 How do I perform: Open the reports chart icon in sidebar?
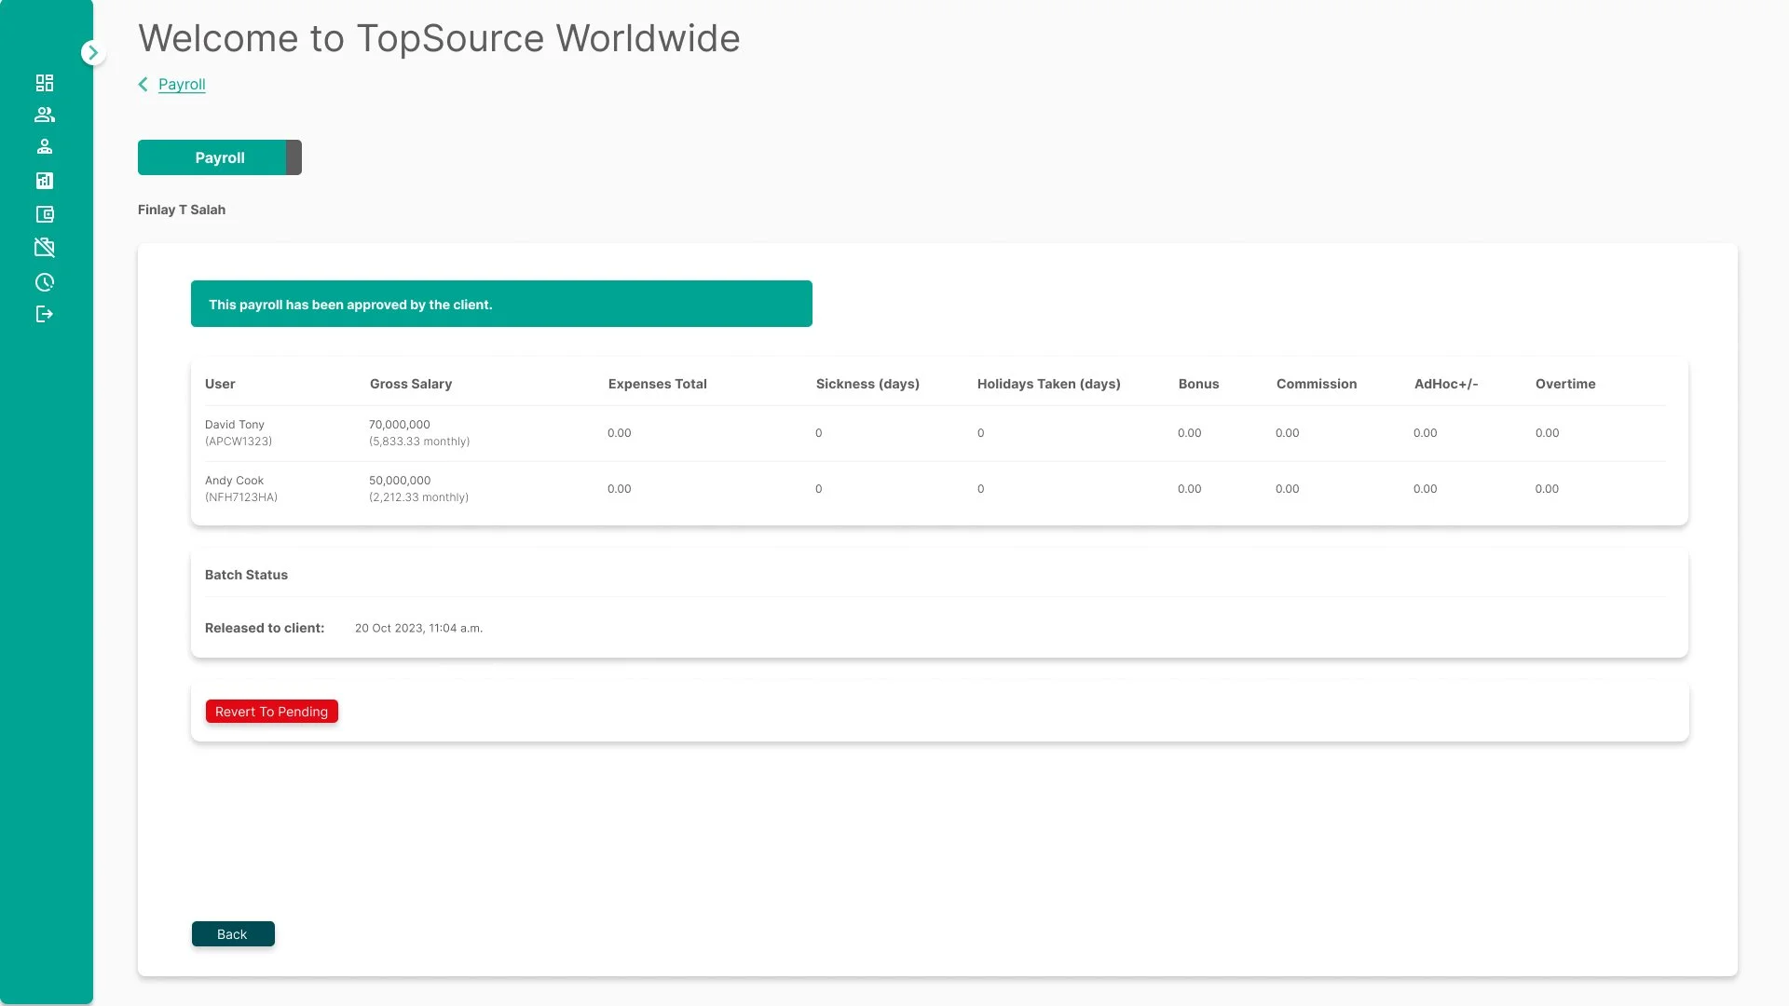(x=45, y=181)
